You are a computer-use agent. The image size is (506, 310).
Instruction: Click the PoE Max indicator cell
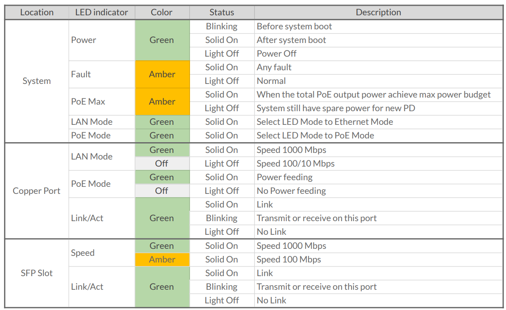click(x=88, y=102)
